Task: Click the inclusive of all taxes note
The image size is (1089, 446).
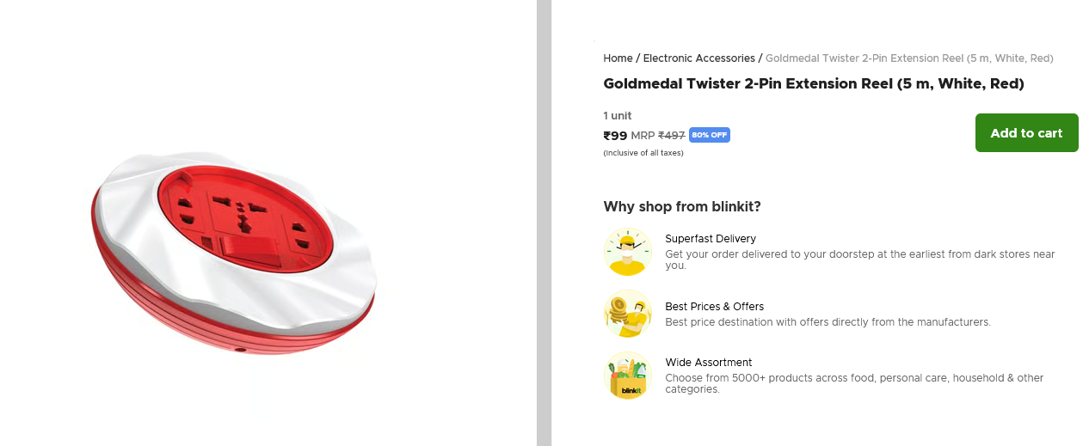Action: tap(643, 153)
